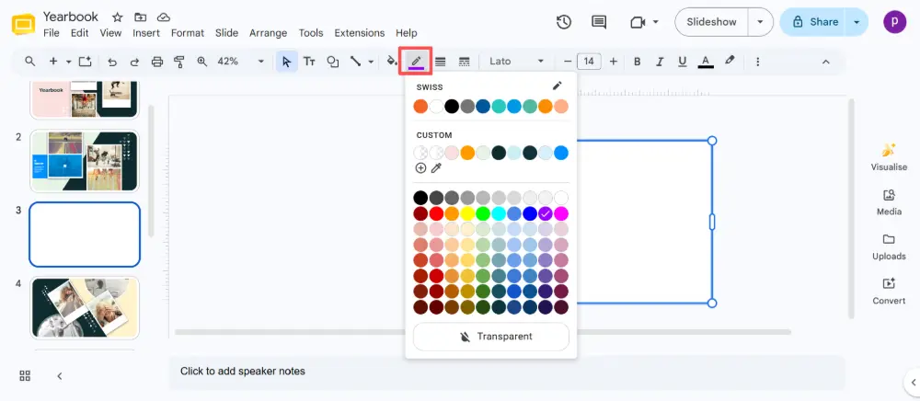Open the highlight colour tool
The width and height of the screenshot is (920, 401).
pos(730,61)
